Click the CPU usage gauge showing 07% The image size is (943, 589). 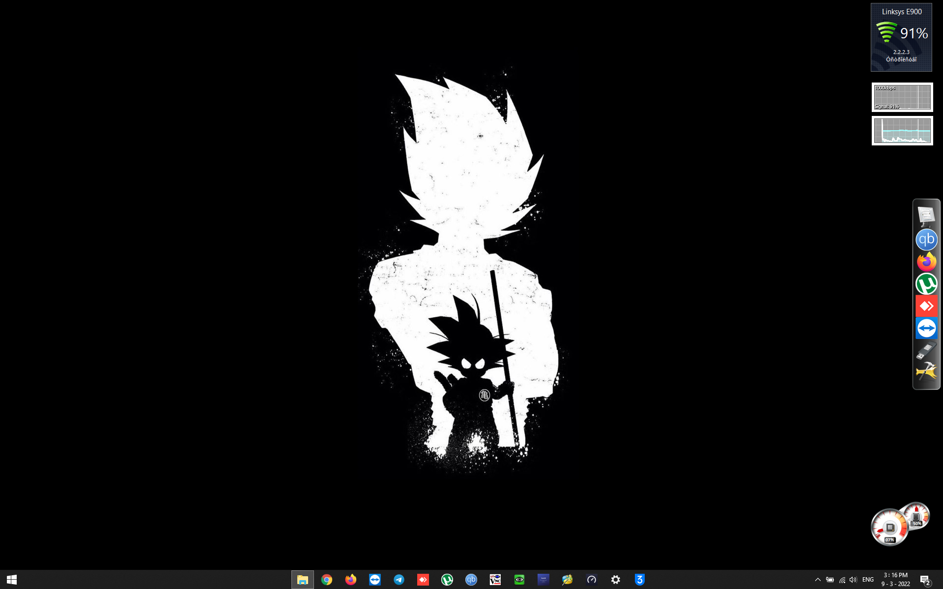[x=889, y=528]
